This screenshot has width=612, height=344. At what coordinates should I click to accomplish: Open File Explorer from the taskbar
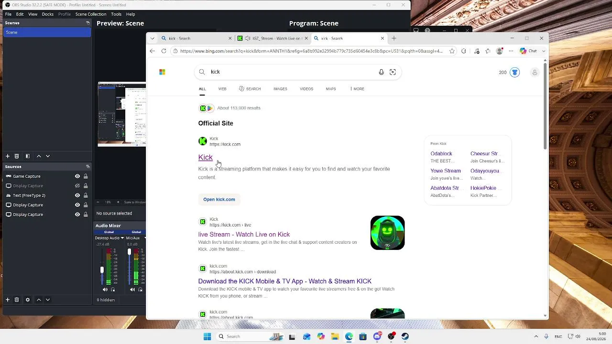pyautogui.click(x=335, y=336)
